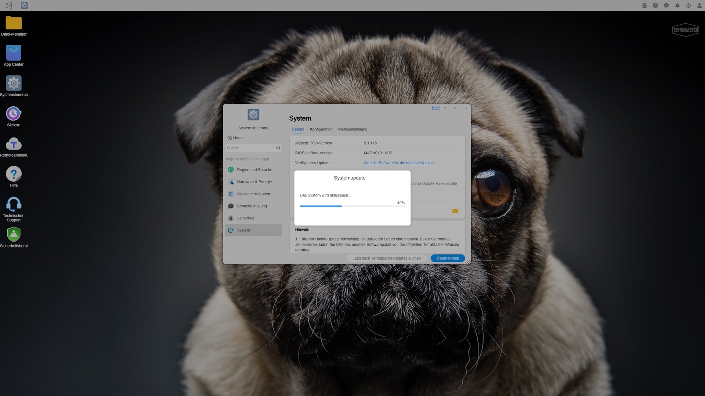Screen dimensions: 705x396
Task: Open the Remoteanmeldung cloud icon
Action: (14, 144)
